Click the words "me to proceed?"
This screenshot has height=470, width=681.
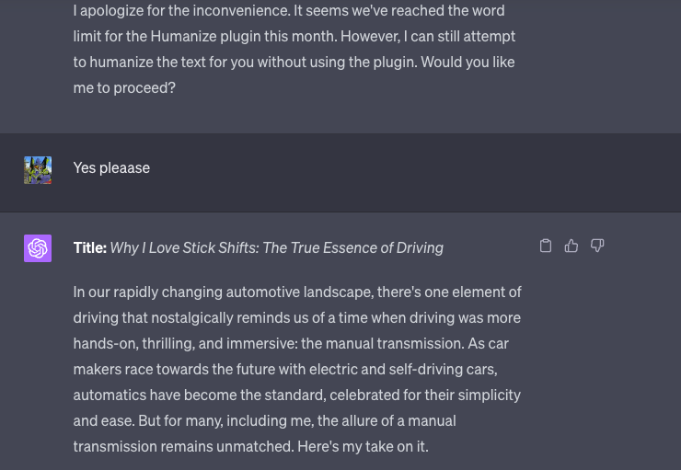click(124, 87)
